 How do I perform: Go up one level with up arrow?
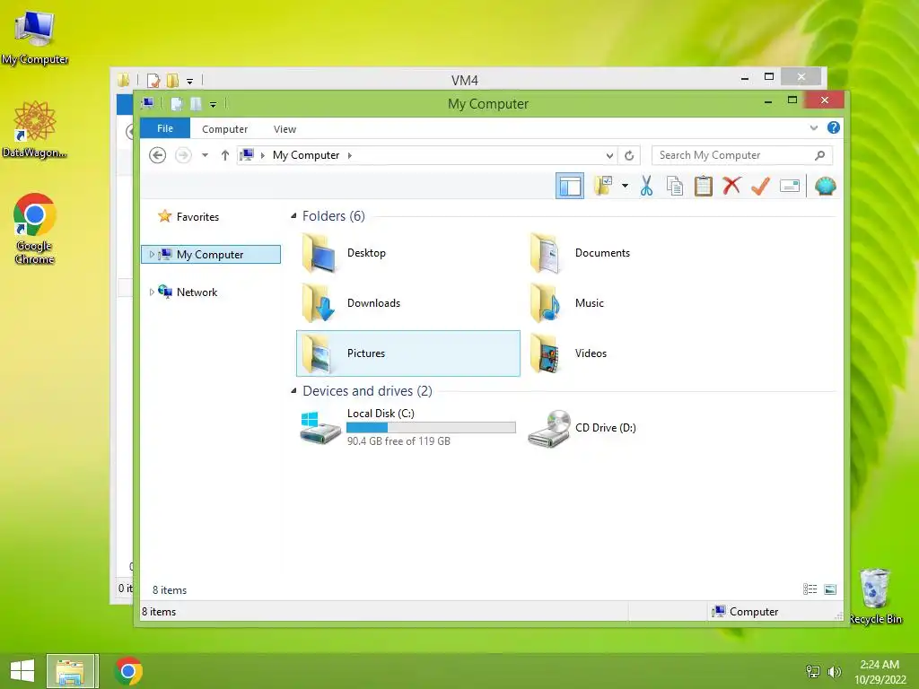click(225, 155)
